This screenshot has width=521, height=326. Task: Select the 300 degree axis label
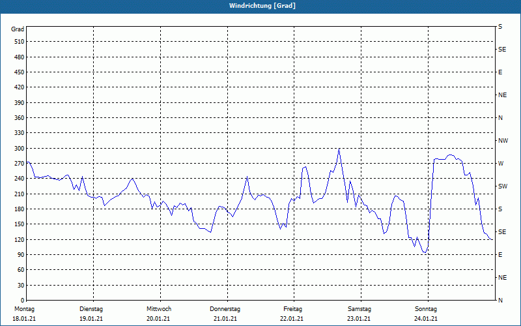[19, 149]
